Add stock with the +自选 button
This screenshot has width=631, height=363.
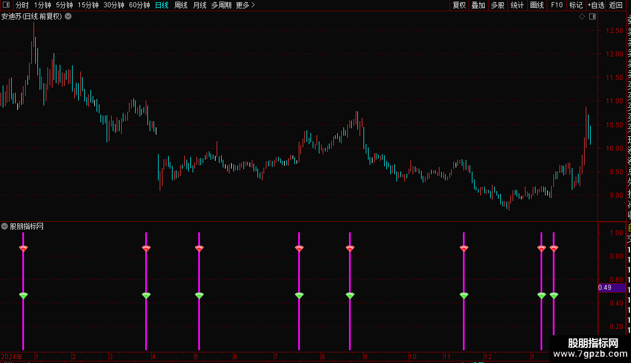coord(596,5)
